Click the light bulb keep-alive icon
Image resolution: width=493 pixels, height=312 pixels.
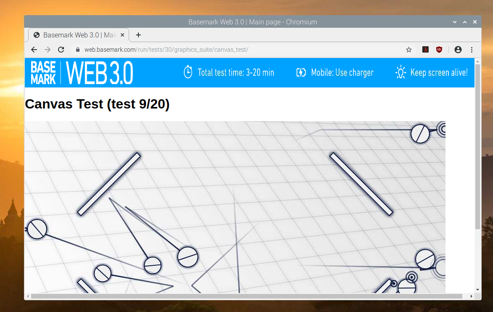400,72
